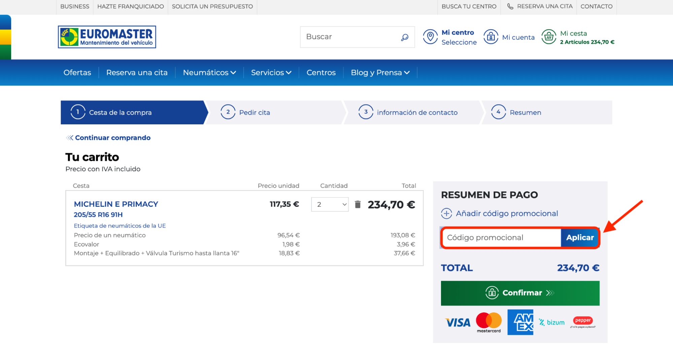Viewport: 673px width, 356px height.
Task: Expand the Blog y Prensa menu
Action: click(380, 73)
